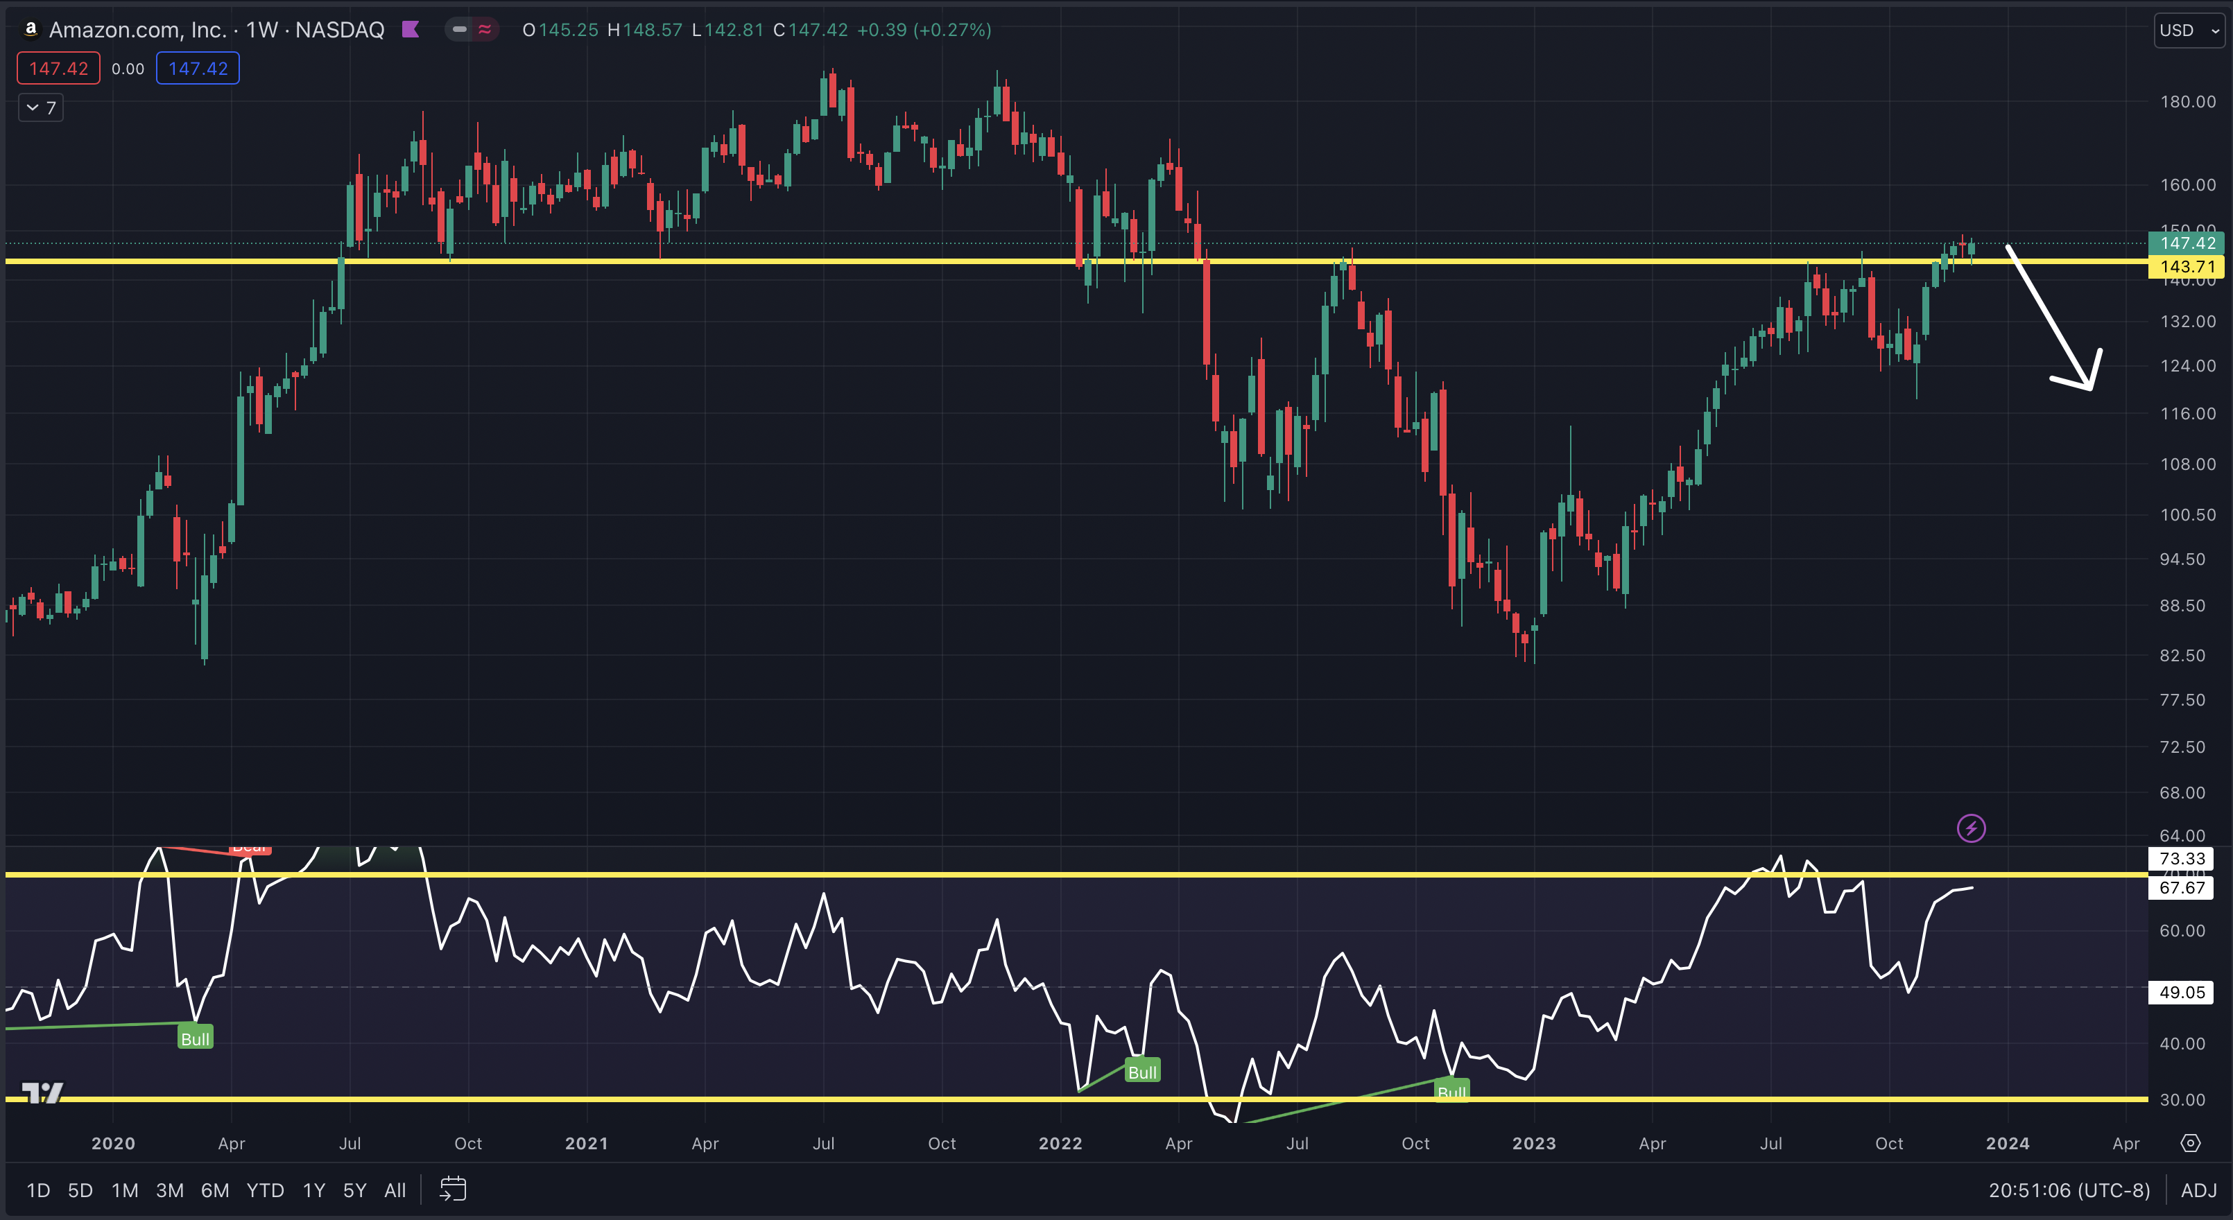
Task: Open the go-to-date calendar icon
Action: click(452, 1189)
